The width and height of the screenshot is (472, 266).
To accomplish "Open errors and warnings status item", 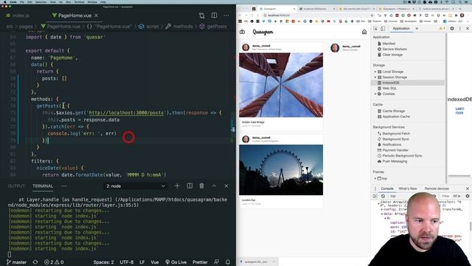I will [x=54, y=262].
